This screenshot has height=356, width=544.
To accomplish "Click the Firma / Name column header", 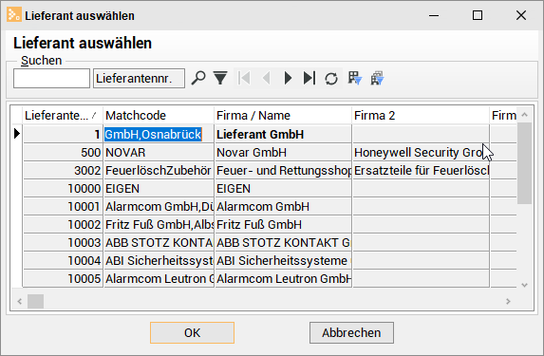I will tap(283, 116).
